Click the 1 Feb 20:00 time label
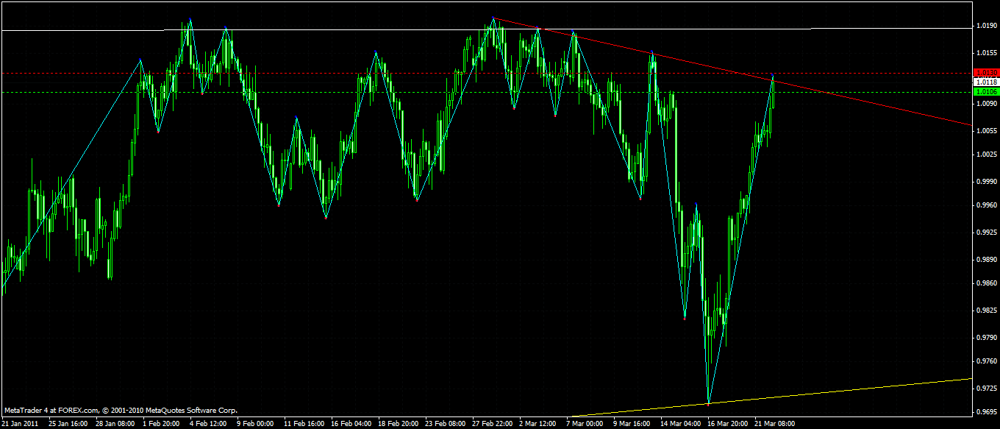1000x429 pixels. (161, 424)
